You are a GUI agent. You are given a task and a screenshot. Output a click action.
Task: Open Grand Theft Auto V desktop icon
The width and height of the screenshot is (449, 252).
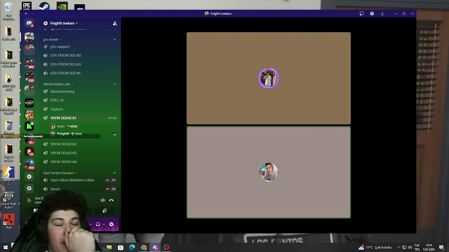(x=9, y=199)
